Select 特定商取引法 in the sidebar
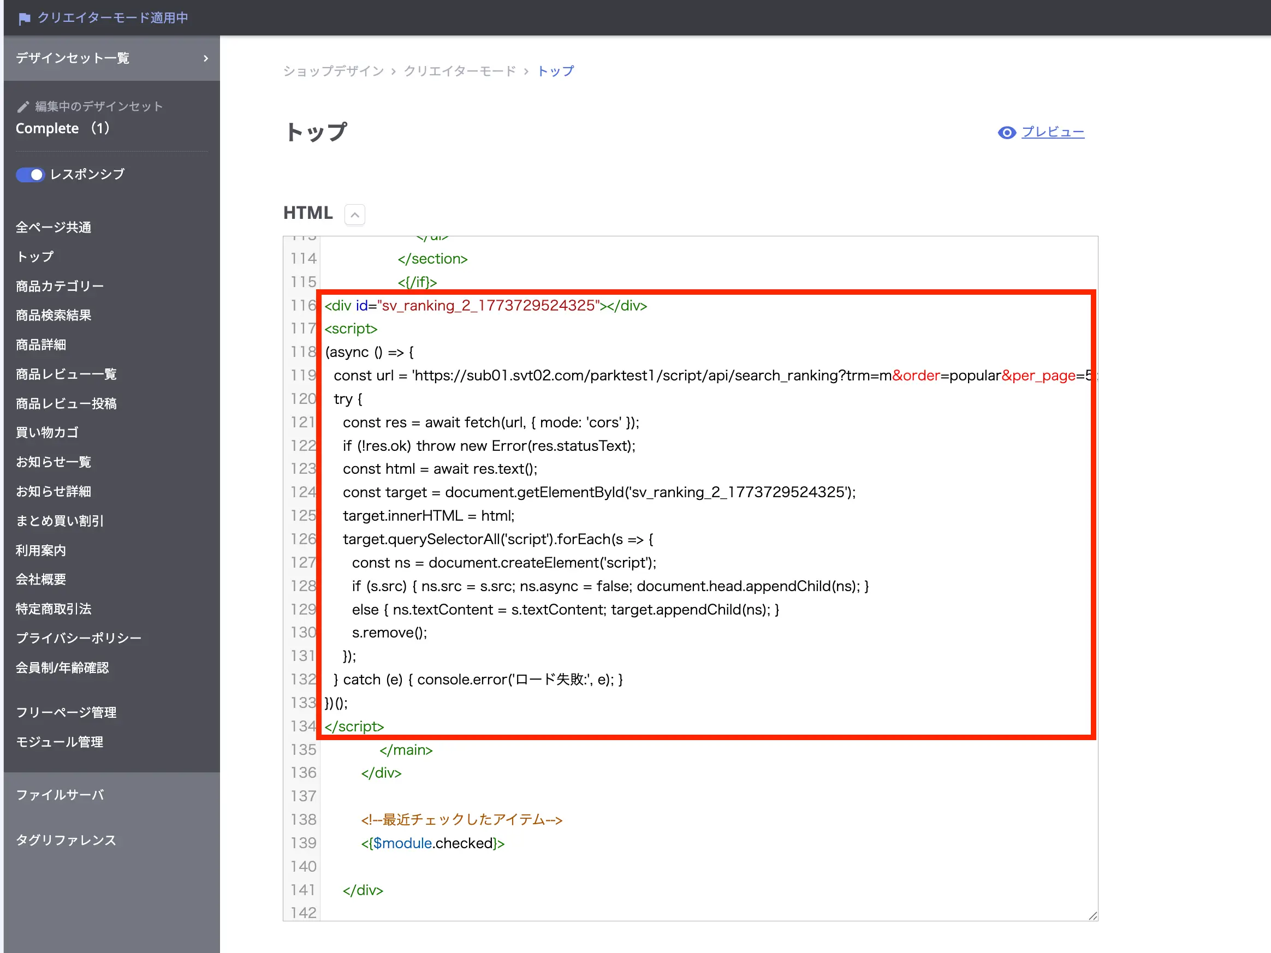This screenshot has width=1271, height=953. pos(54,609)
